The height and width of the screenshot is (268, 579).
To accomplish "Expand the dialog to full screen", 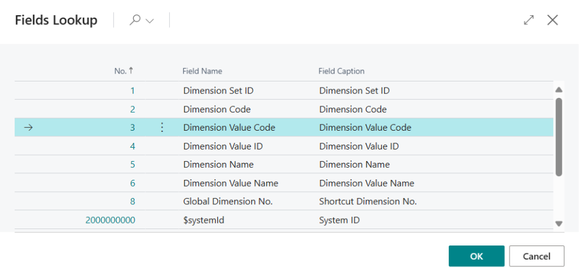I will (x=528, y=20).
